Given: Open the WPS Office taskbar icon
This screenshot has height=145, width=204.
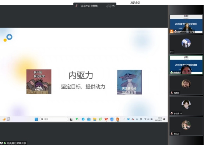Looking at the screenshot, I should click(106, 119).
